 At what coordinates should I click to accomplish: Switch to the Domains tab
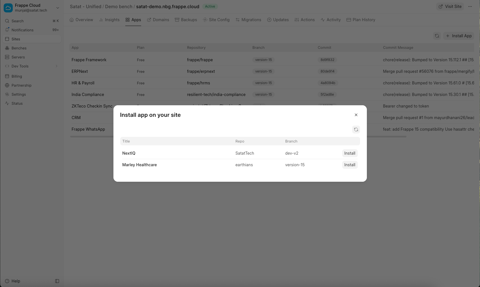(x=158, y=20)
